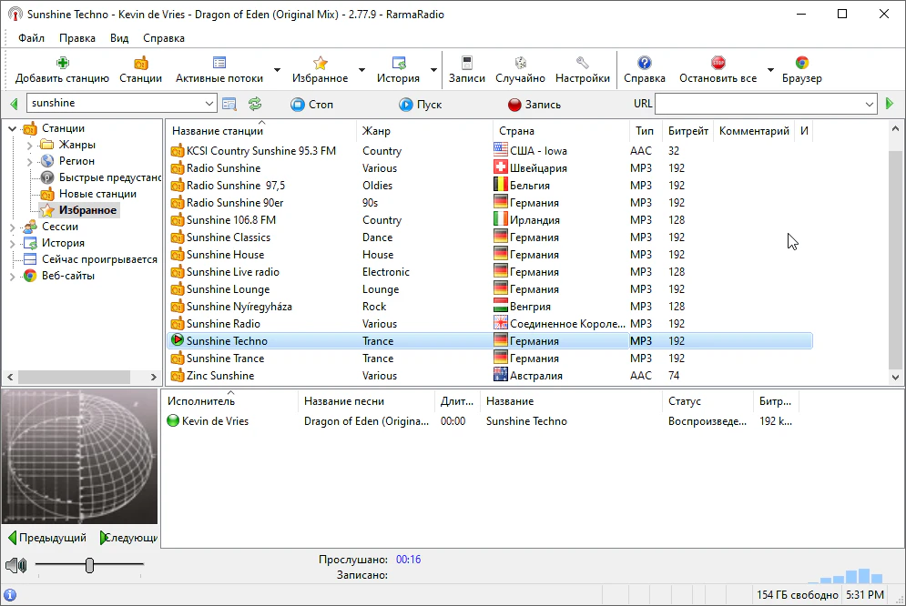Open the Вид menu
The image size is (906, 606).
click(x=119, y=38)
